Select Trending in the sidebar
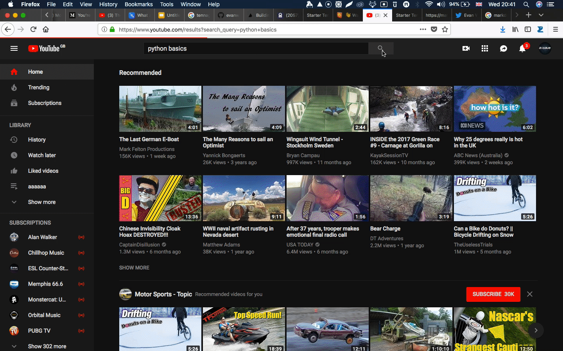 (x=38, y=87)
